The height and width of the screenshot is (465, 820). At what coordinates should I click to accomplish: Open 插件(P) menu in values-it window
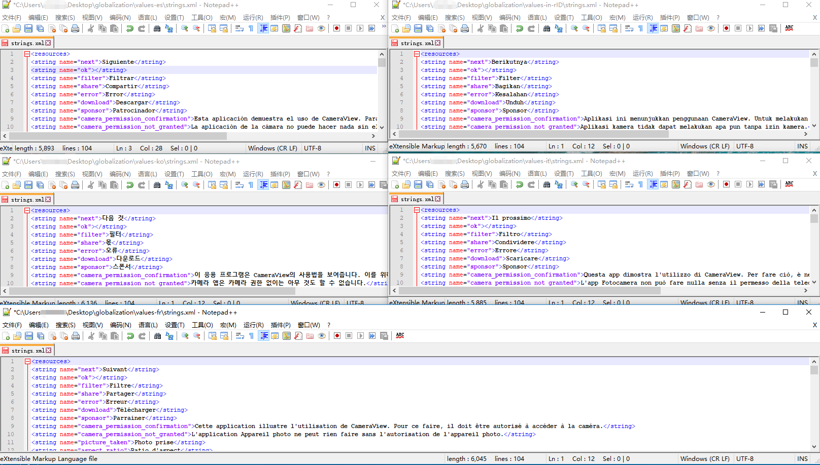[670, 173]
